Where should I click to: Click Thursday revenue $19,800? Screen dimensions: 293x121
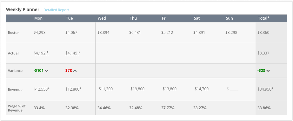(137, 89)
